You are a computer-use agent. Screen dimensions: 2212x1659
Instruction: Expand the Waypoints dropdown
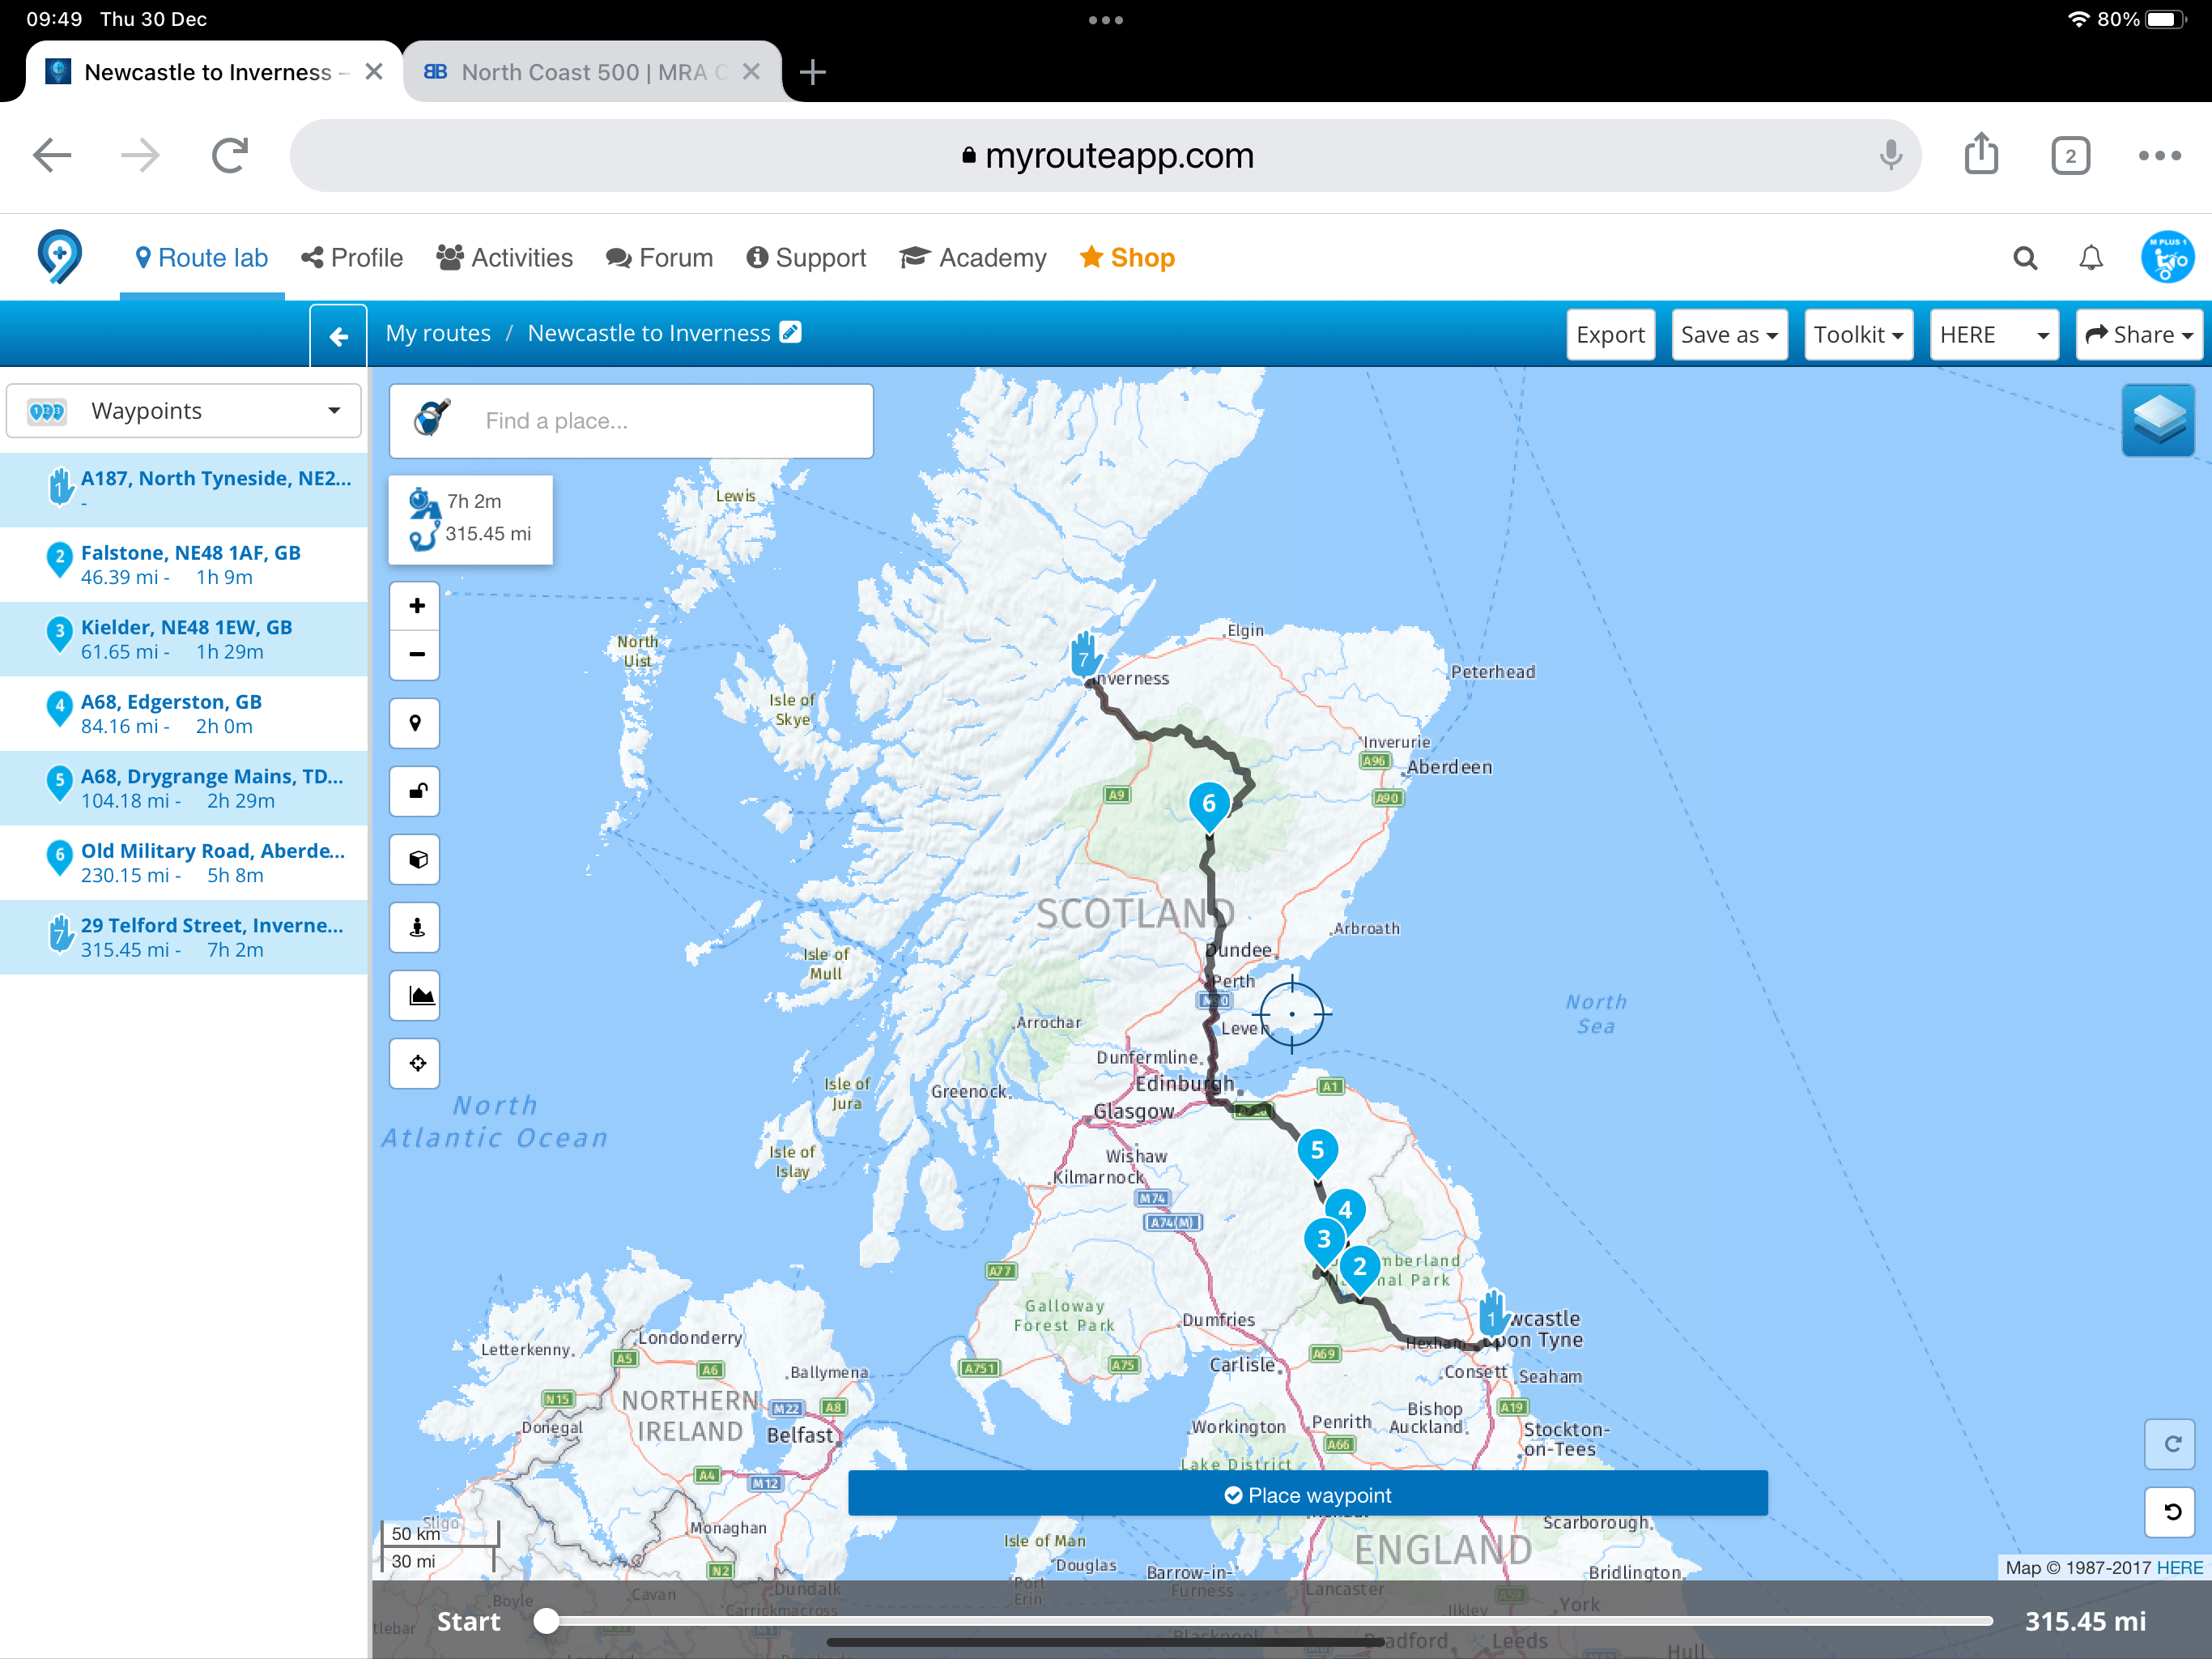pos(184,410)
